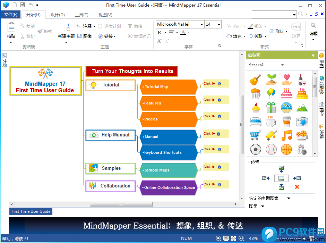The height and width of the screenshot is (243, 326).
Task: Click the clip art panel scroll-down arrow
Action: pos(315,154)
